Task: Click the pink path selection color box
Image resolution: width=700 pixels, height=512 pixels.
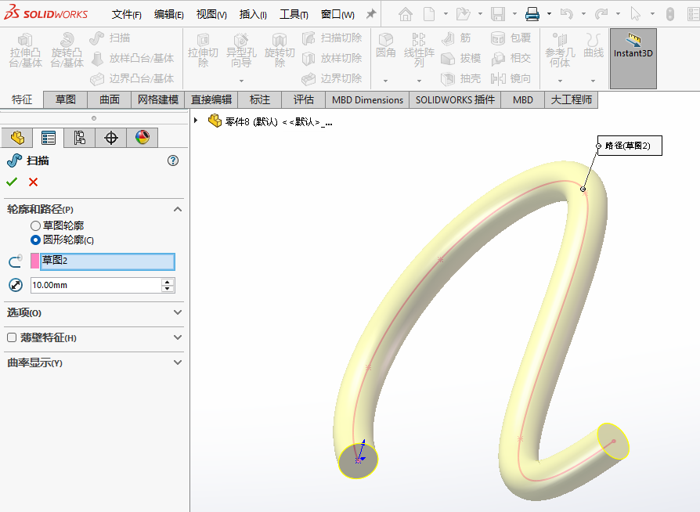Action: pos(34,261)
